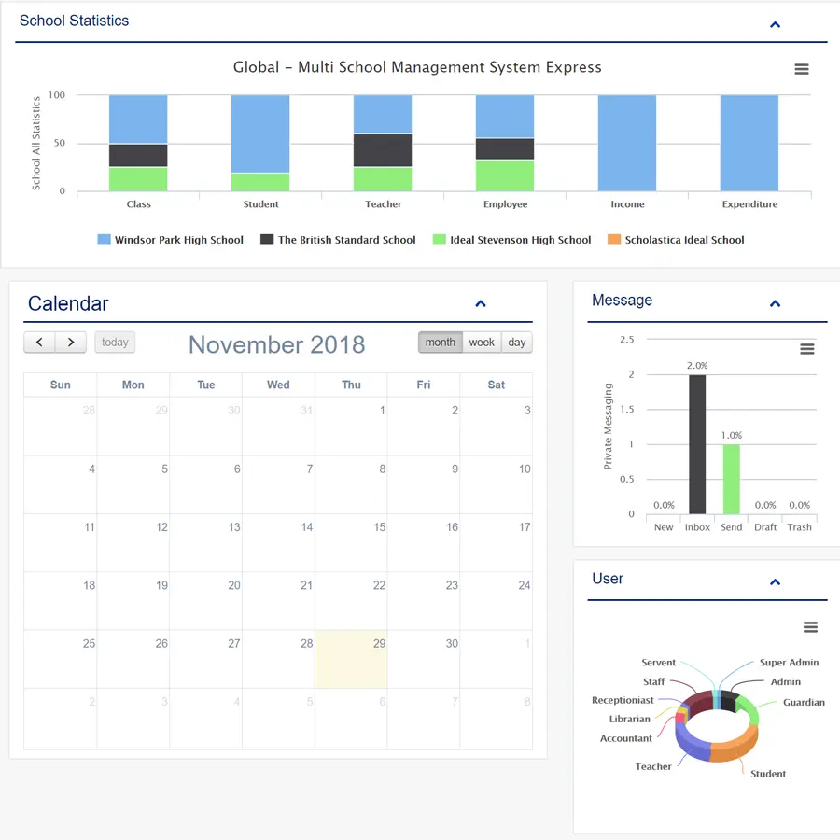
Task: Click the Inbox bar in Message chart
Action: click(x=697, y=444)
